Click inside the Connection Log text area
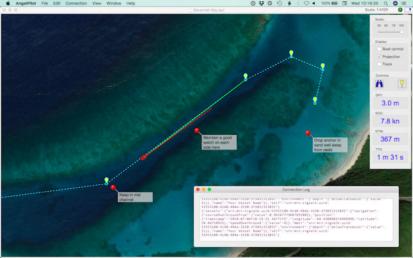This screenshot has height=258, width=413. click(x=296, y=220)
